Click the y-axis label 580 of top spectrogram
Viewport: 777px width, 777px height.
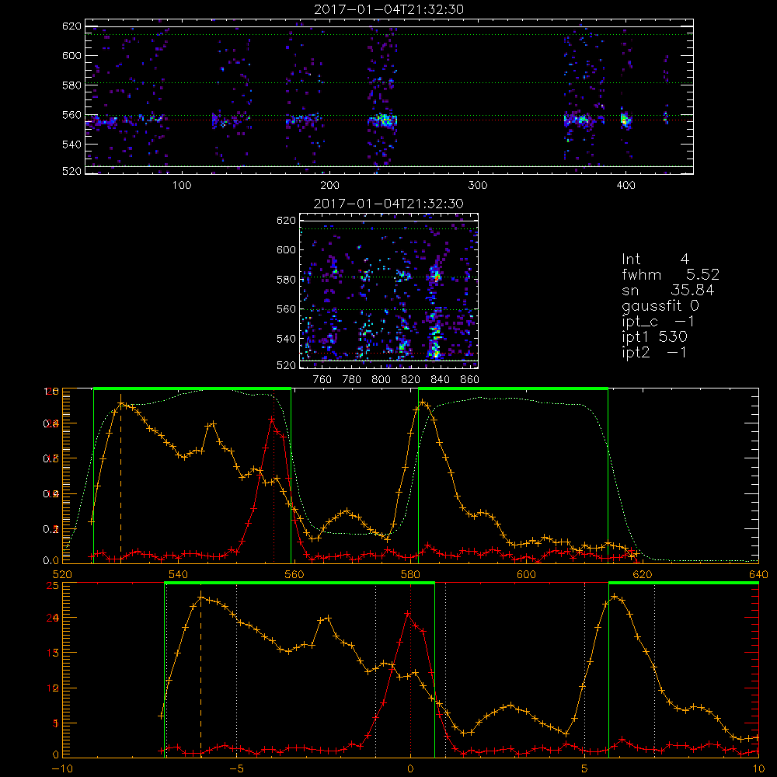[71, 85]
